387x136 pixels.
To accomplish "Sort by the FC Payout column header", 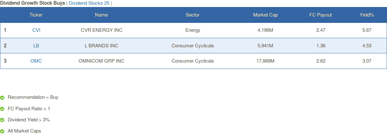I will pyautogui.click(x=321, y=15).
